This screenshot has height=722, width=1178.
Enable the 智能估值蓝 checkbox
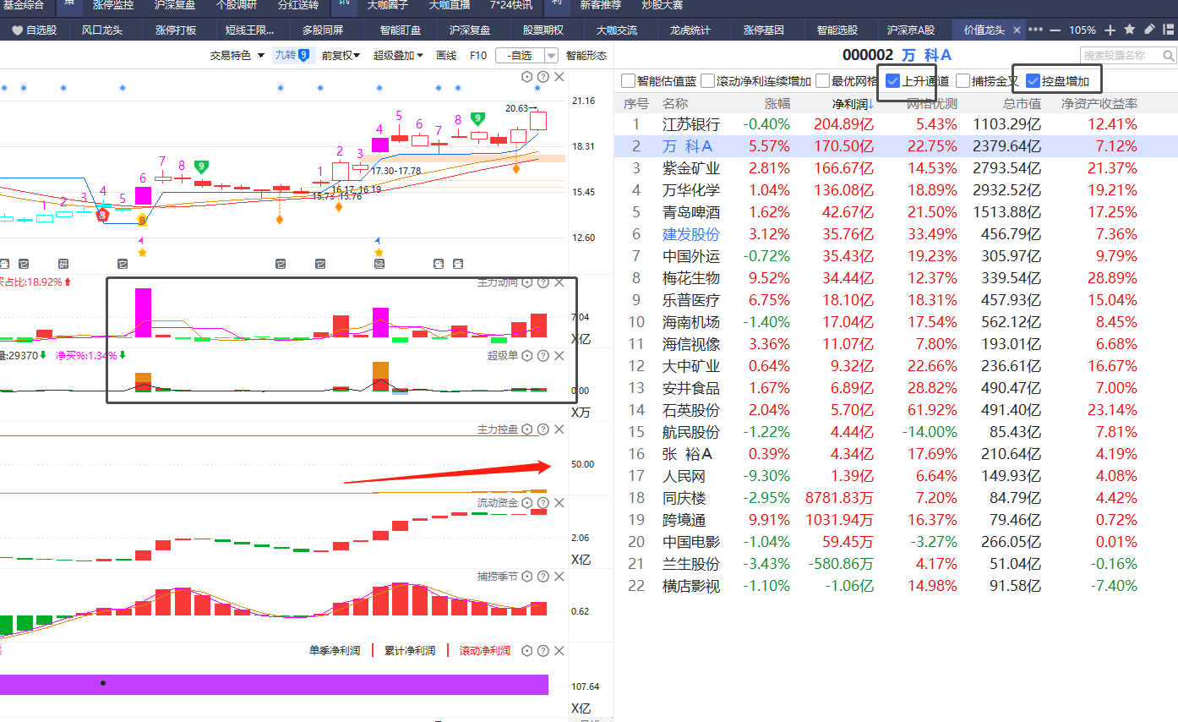(628, 81)
